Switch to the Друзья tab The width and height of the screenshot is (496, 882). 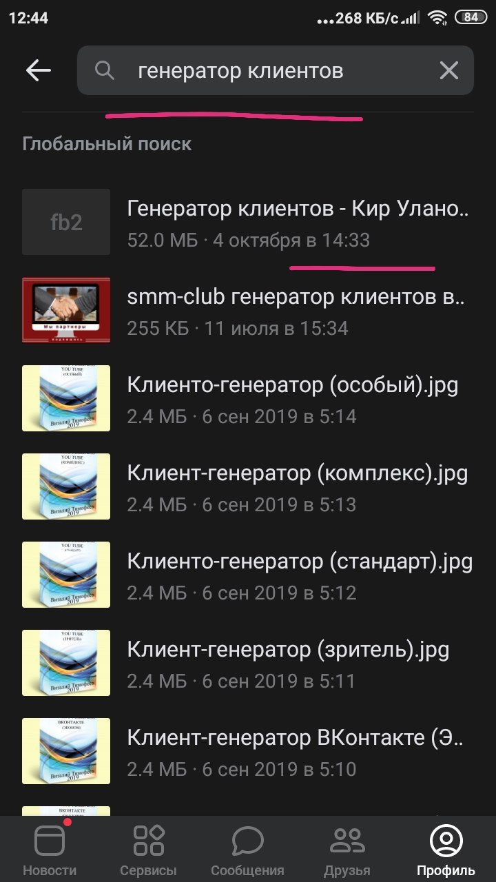(x=347, y=849)
